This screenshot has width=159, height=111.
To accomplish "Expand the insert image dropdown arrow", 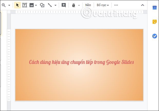I will click(x=36, y=5).
